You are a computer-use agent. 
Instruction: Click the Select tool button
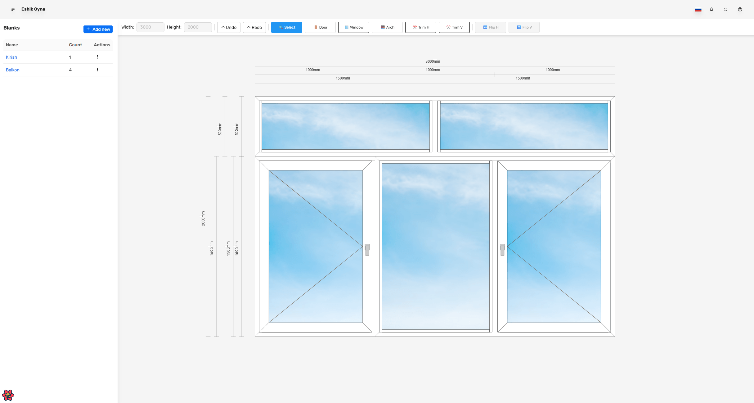(286, 27)
